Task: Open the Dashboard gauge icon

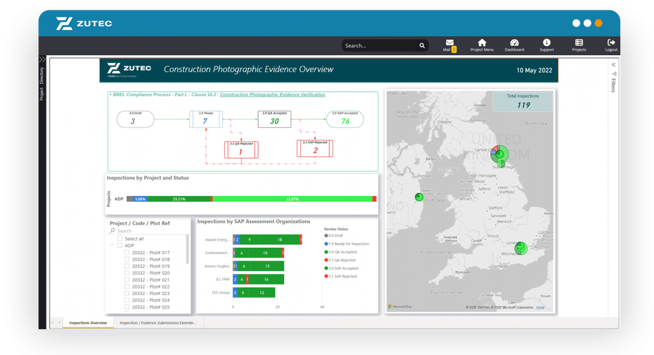Action: pyautogui.click(x=514, y=43)
